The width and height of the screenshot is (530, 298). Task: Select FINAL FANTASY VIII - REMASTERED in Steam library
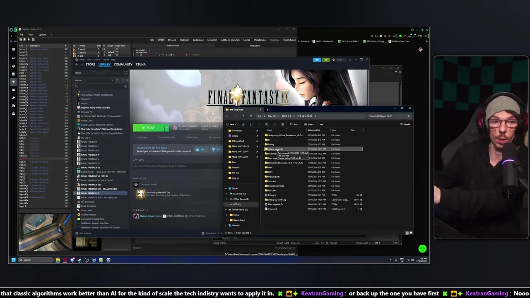point(98,189)
